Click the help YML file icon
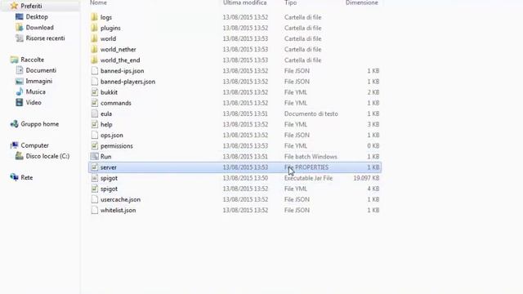Image resolution: width=523 pixels, height=294 pixels. tap(95, 124)
